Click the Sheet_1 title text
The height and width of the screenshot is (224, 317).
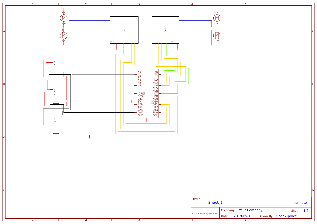pyautogui.click(x=215, y=202)
